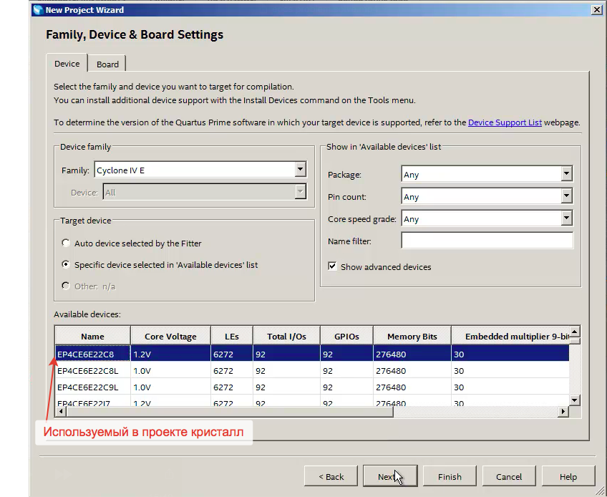Cancel the New Project Wizard
This screenshot has height=497, width=607.
[x=509, y=476]
